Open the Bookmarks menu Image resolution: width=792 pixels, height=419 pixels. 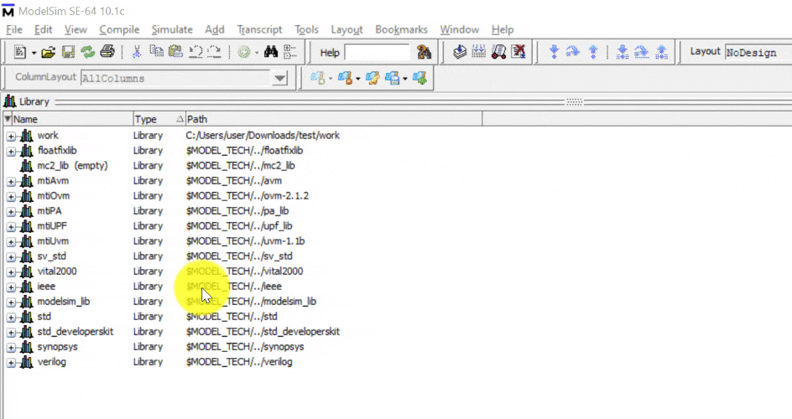point(402,29)
